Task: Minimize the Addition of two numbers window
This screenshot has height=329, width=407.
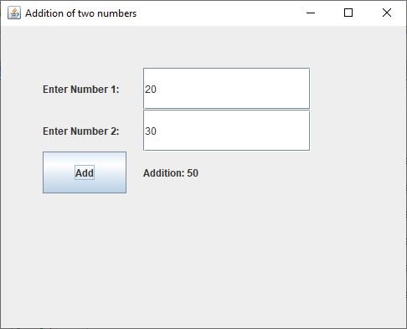Action: coord(311,13)
